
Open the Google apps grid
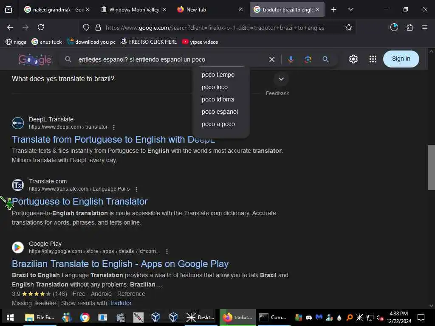(373, 59)
